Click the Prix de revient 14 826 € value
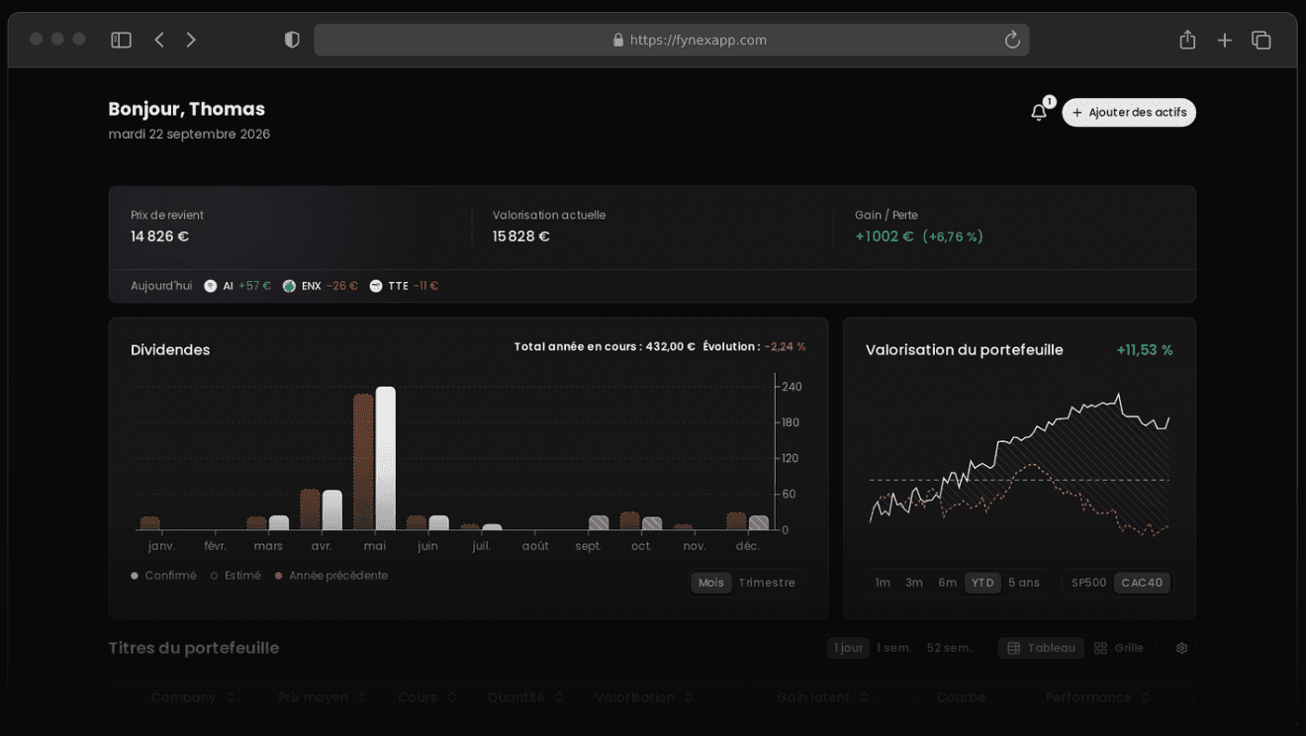This screenshot has height=736, width=1306. [159, 236]
